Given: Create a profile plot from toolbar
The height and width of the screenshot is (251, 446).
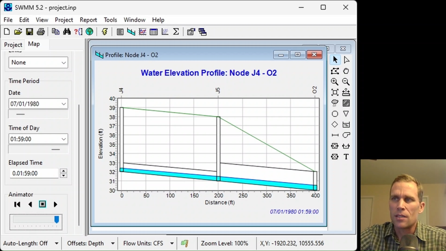Looking at the screenshot, I should click(x=131, y=32).
